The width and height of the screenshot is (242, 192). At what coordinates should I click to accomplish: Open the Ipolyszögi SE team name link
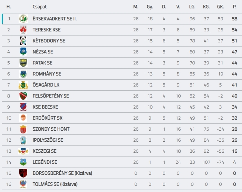coord(48,140)
